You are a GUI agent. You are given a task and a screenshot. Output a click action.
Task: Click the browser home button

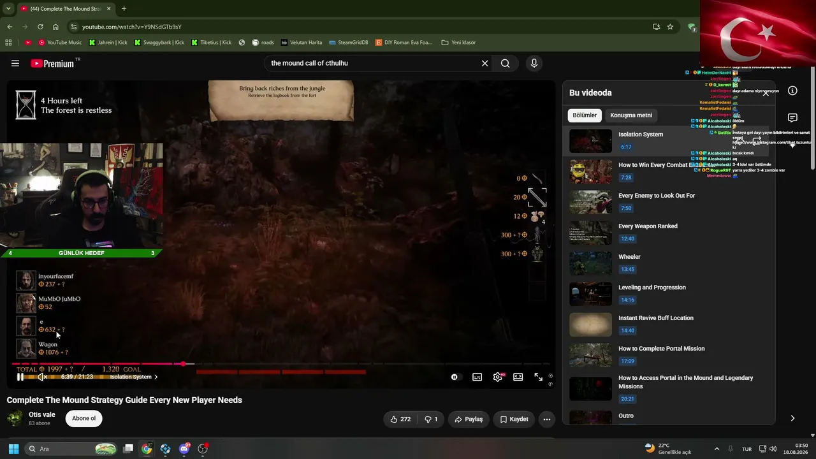(x=55, y=27)
